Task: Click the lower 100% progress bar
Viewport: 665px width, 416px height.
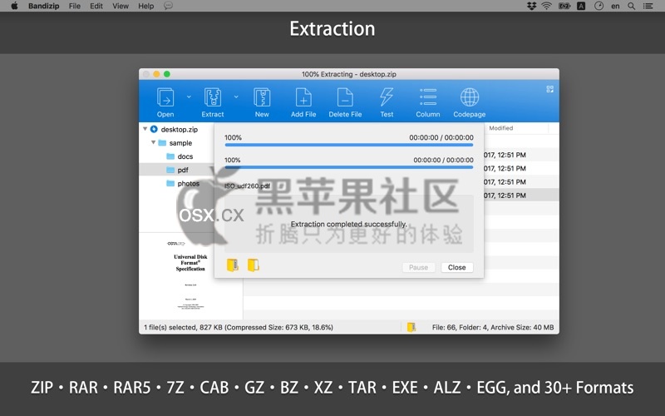Action: point(349,167)
